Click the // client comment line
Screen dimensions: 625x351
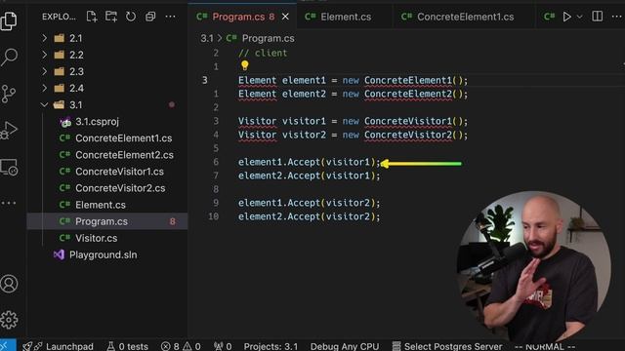263,54
